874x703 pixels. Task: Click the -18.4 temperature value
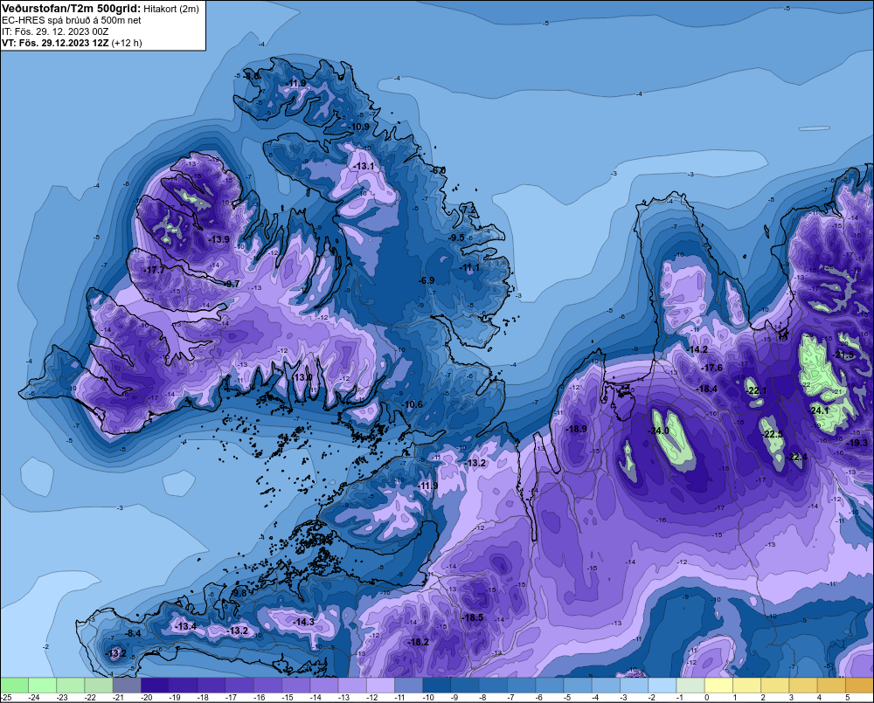(x=707, y=389)
